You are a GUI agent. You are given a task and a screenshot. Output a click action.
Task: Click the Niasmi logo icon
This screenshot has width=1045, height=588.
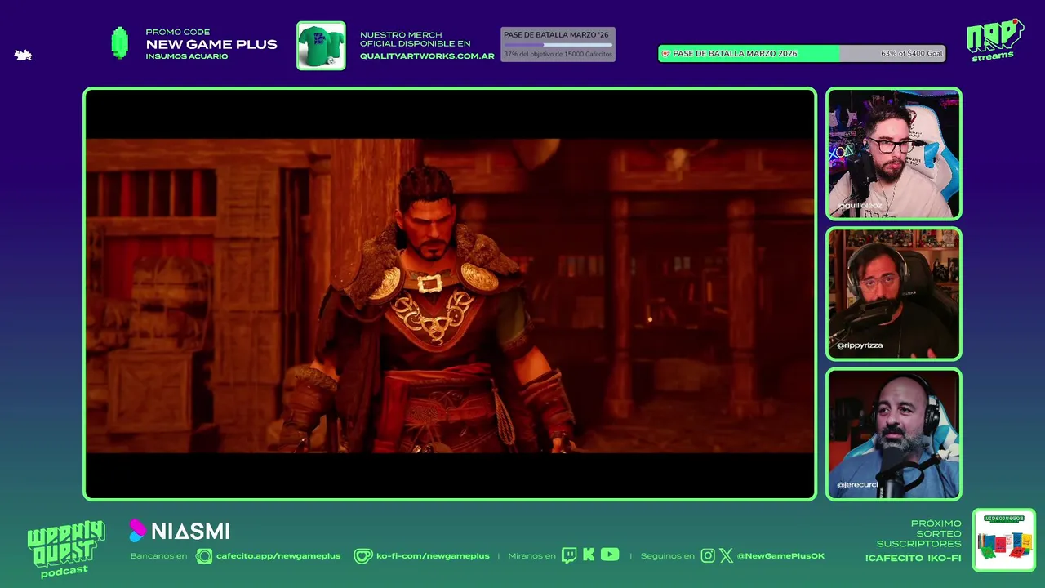(x=137, y=531)
